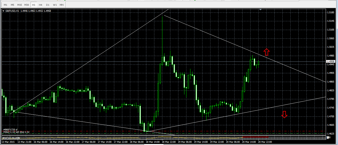Click the 1.4905 price axis label
Image resolution: width=338 pixels, height=145 pixels.
click(331, 73)
